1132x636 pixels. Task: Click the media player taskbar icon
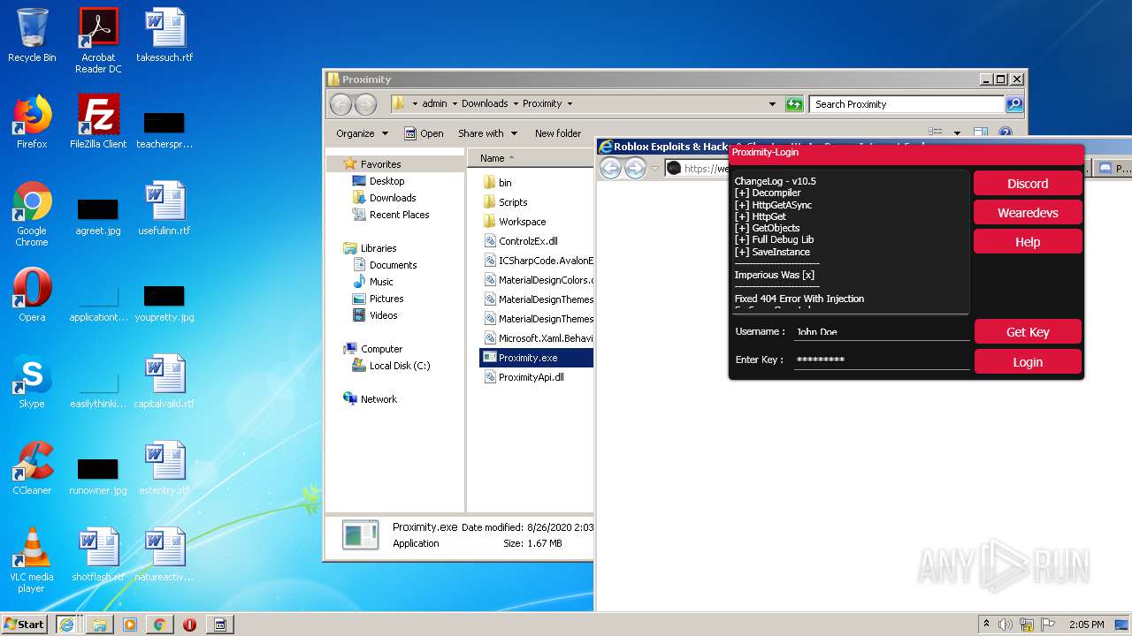click(130, 625)
